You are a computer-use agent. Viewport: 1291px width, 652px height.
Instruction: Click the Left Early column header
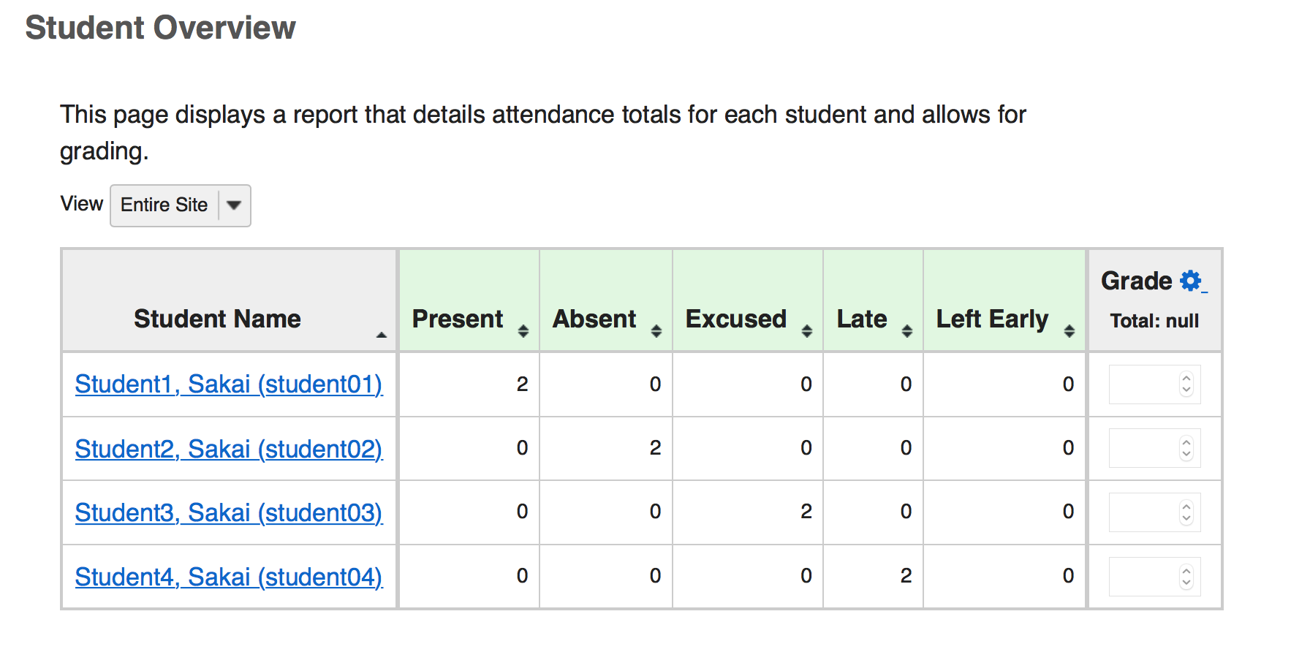click(x=992, y=319)
